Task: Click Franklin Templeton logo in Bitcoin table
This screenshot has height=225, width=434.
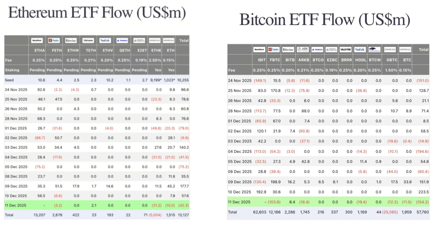Action: coord(331,50)
